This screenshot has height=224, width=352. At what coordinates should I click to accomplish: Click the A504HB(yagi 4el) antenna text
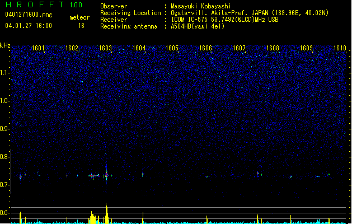(198, 26)
